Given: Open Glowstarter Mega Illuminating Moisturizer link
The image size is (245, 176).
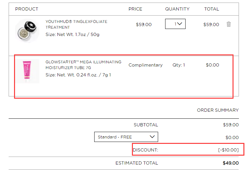Looking at the screenshot, I should coord(83,65).
